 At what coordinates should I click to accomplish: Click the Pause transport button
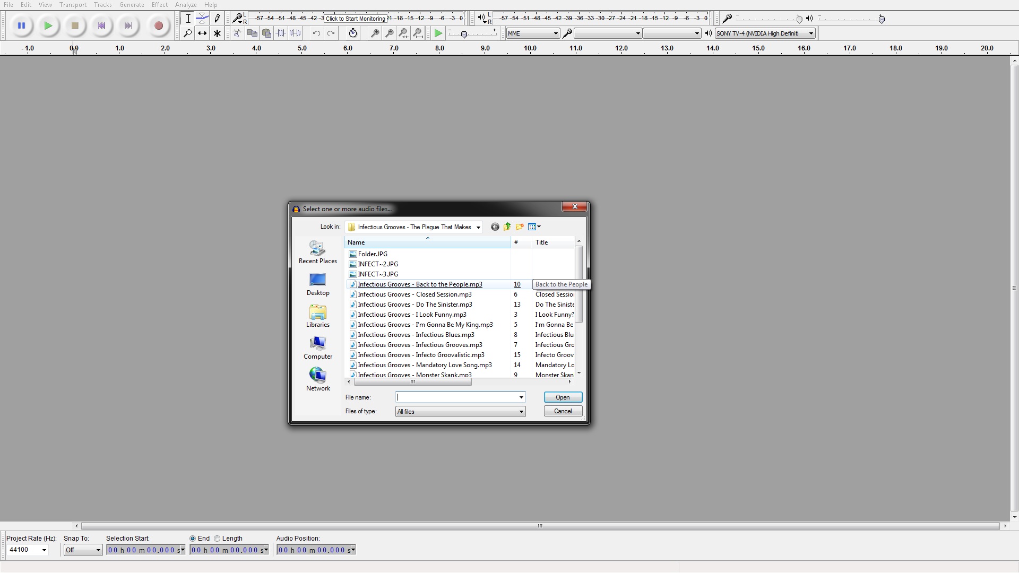pyautogui.click(x=22, y=25)
